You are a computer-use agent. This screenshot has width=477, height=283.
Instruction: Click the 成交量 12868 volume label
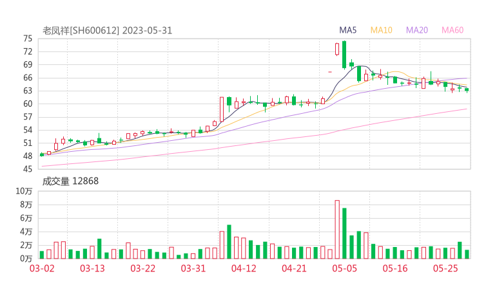(x=70, y=181)
